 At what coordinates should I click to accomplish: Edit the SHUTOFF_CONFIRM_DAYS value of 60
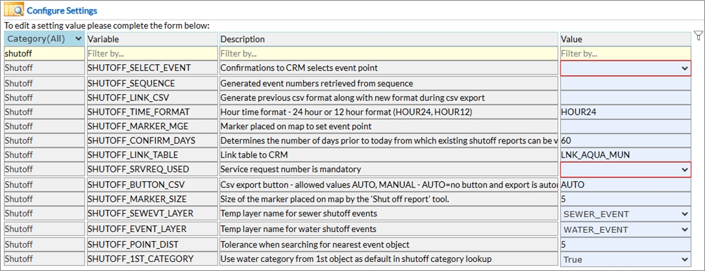tap(625, 140)
